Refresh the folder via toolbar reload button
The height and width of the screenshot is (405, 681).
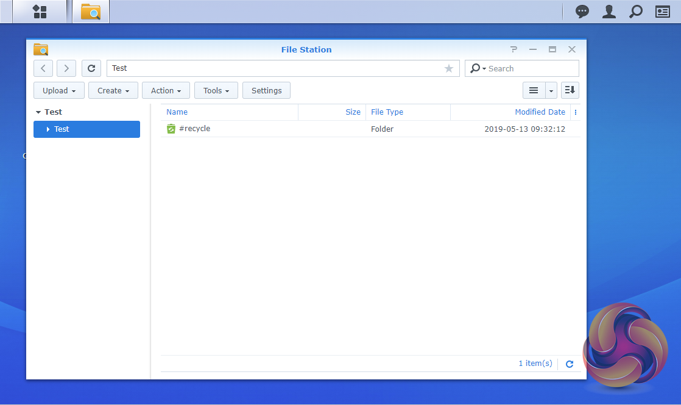pyautogui.click(x=91, y=68)
